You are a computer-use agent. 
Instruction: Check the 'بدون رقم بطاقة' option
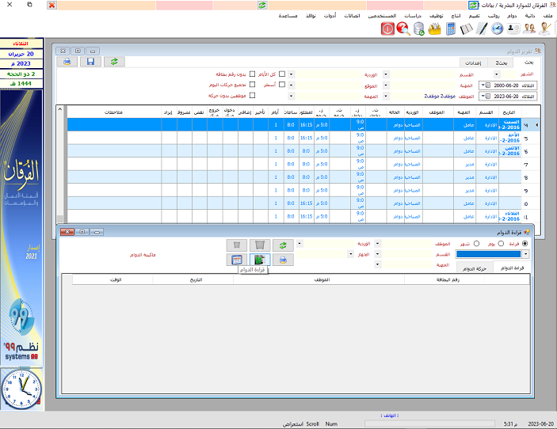click(253, 74)
